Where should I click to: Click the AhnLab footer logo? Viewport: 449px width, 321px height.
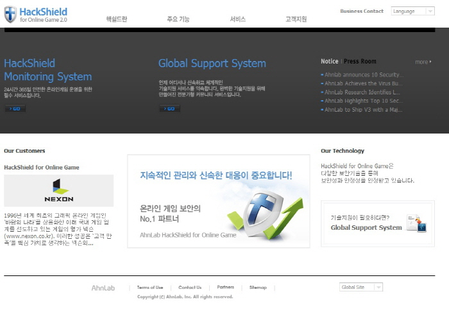pos(103,288)
